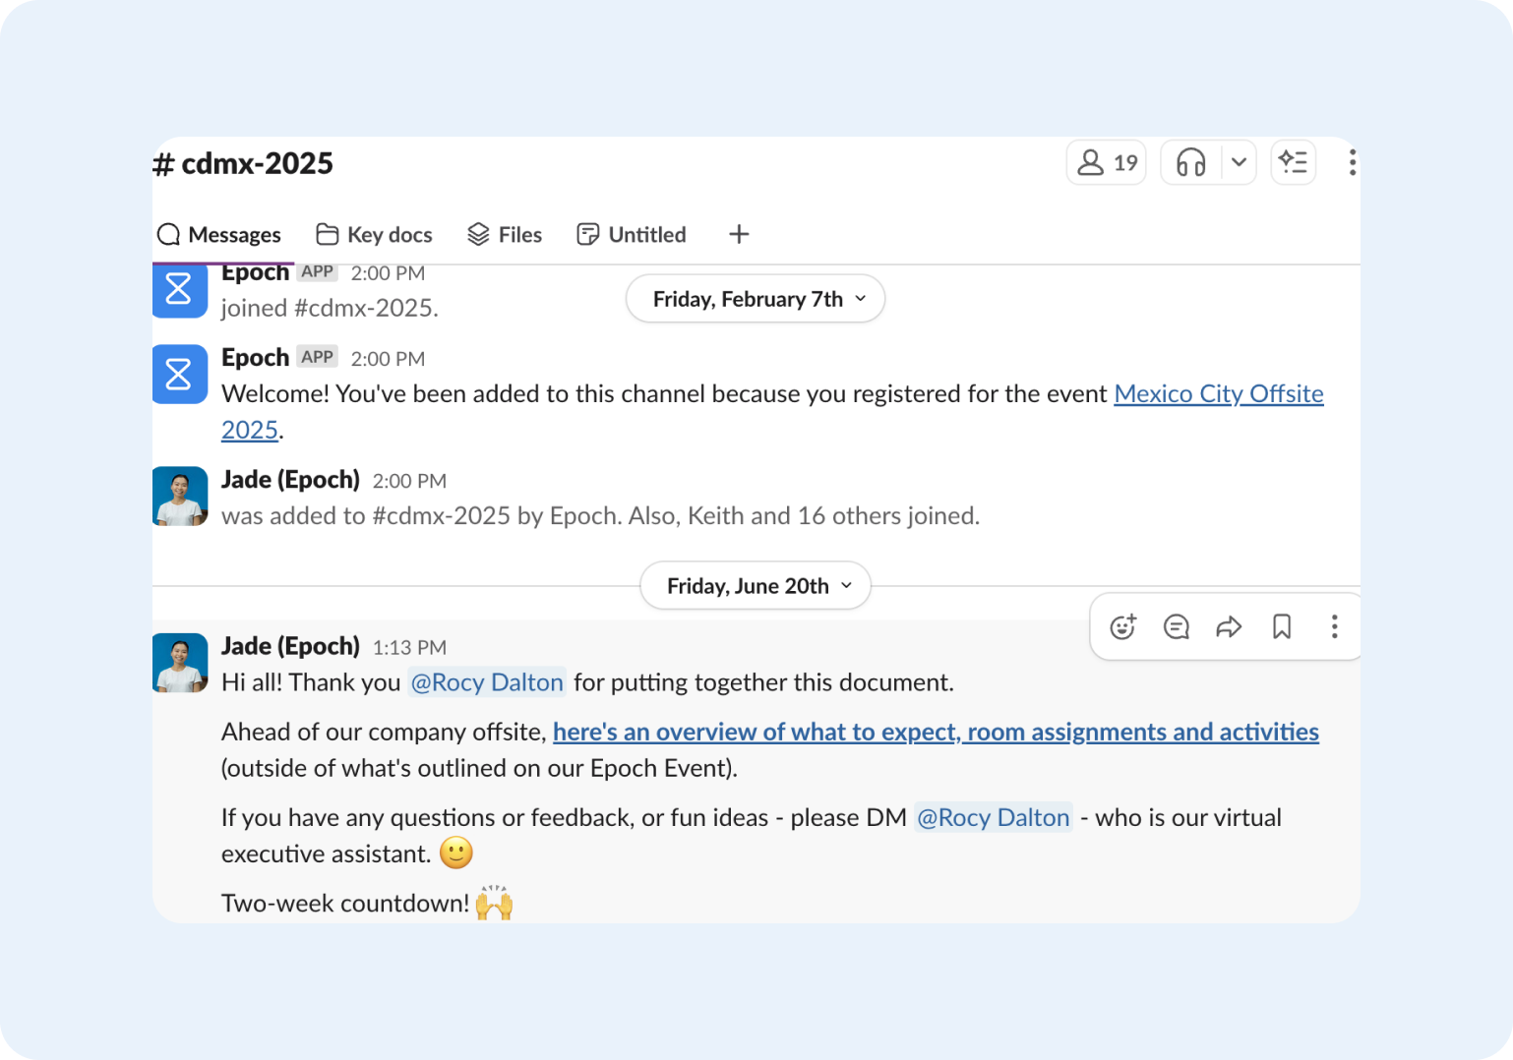The image size is (1513, 1060).
Task: Click the Jade (Epoch) name at 2:00 PM
Action: point(290,479)
